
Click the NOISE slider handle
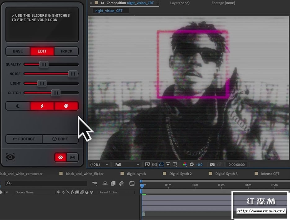pyautogui.click(x=73, y=74)
